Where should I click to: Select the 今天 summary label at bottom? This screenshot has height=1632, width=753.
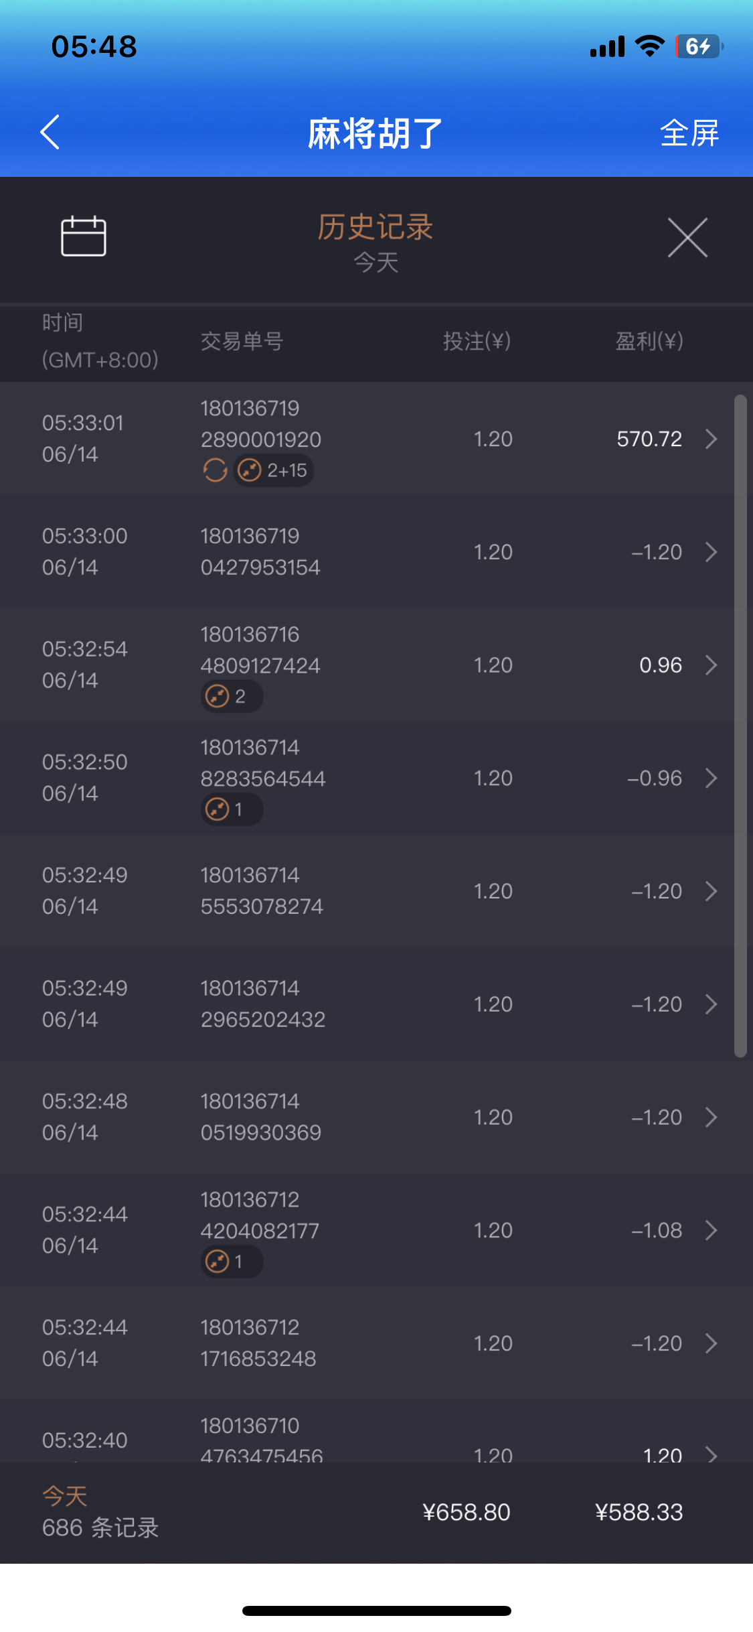click(65, 1495)
